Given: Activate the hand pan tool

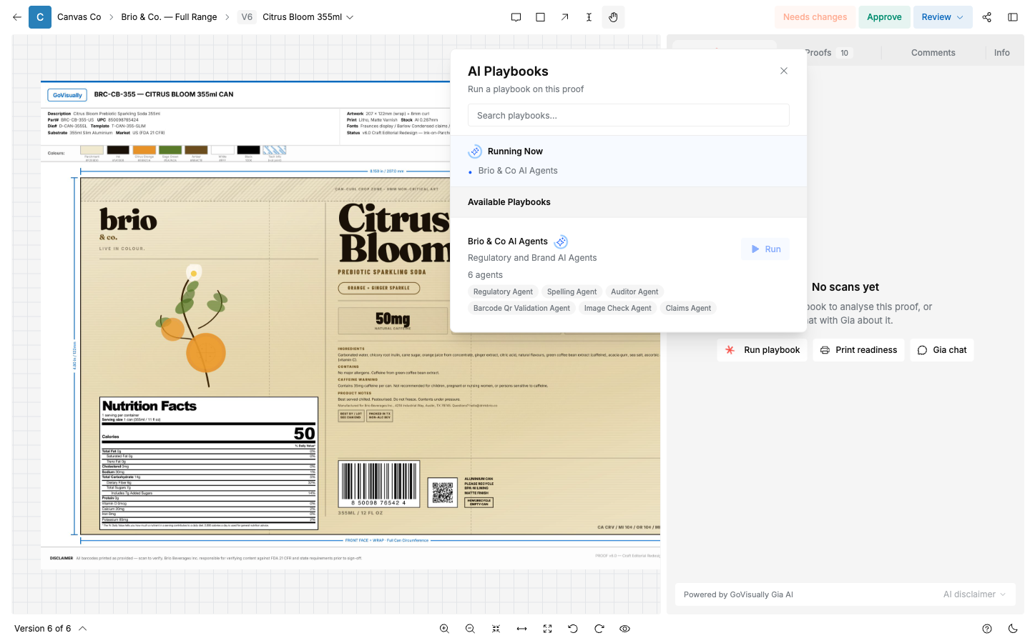Looking at the screenshot, I should 613,17.
